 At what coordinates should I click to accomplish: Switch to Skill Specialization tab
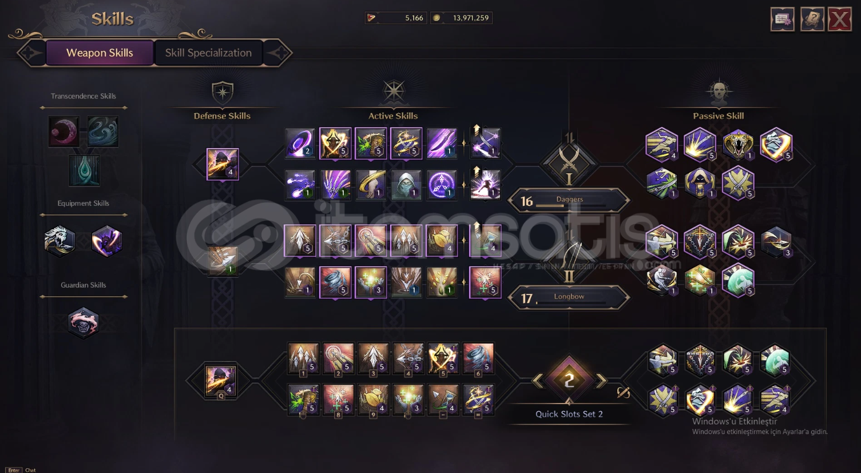pos(208,53)
